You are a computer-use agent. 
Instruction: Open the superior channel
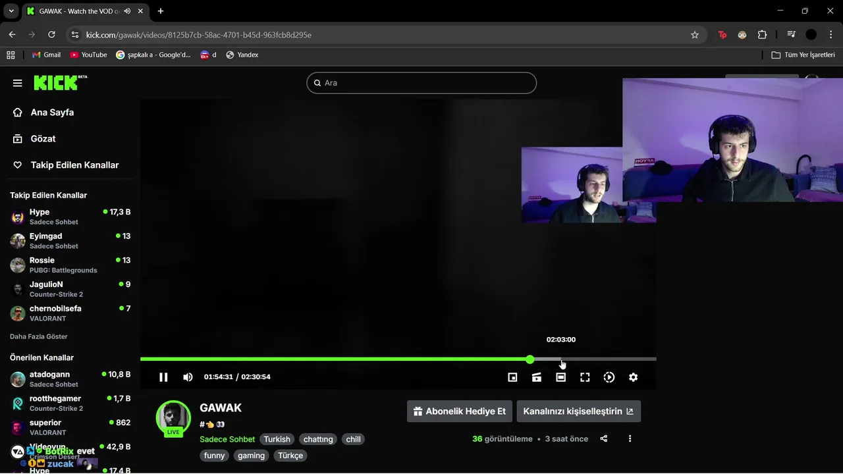pyautogui.click(x=70, y=427)
